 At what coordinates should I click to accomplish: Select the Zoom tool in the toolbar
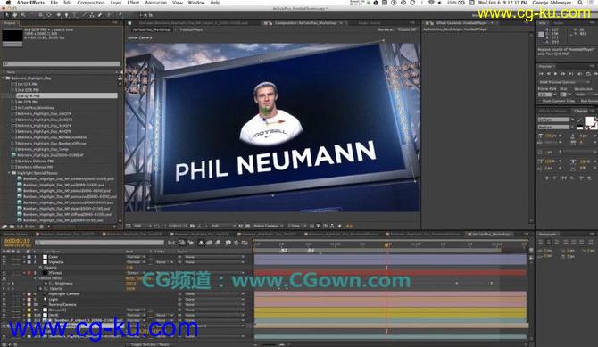[x=23, y=15]
